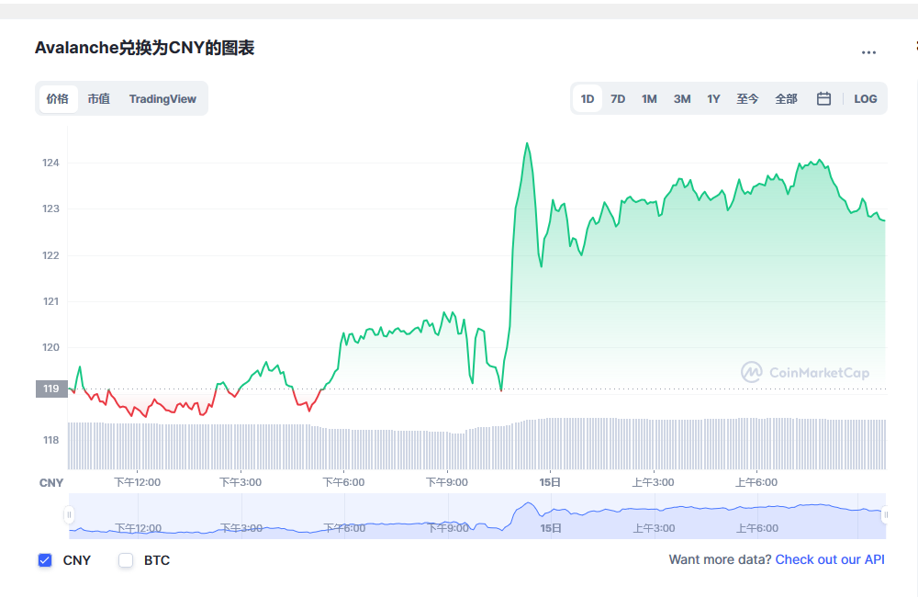This screenshot has width=918, height=597.
Task: Open the three-dot more options menu
Action: pos(868,52)
